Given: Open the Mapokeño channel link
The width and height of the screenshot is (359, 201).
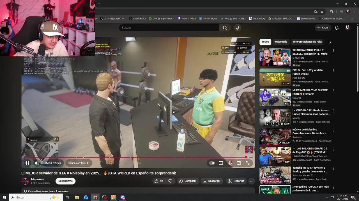Looking at the screenshot, I should tap(38, 179).
